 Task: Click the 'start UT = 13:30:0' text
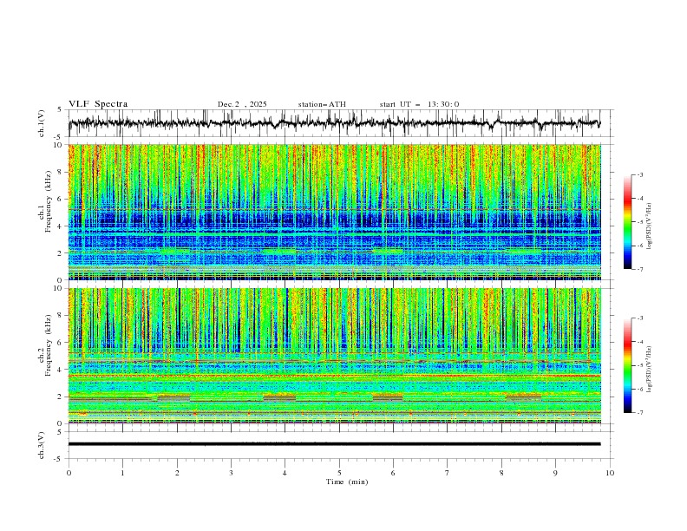[x=419, y=104]
